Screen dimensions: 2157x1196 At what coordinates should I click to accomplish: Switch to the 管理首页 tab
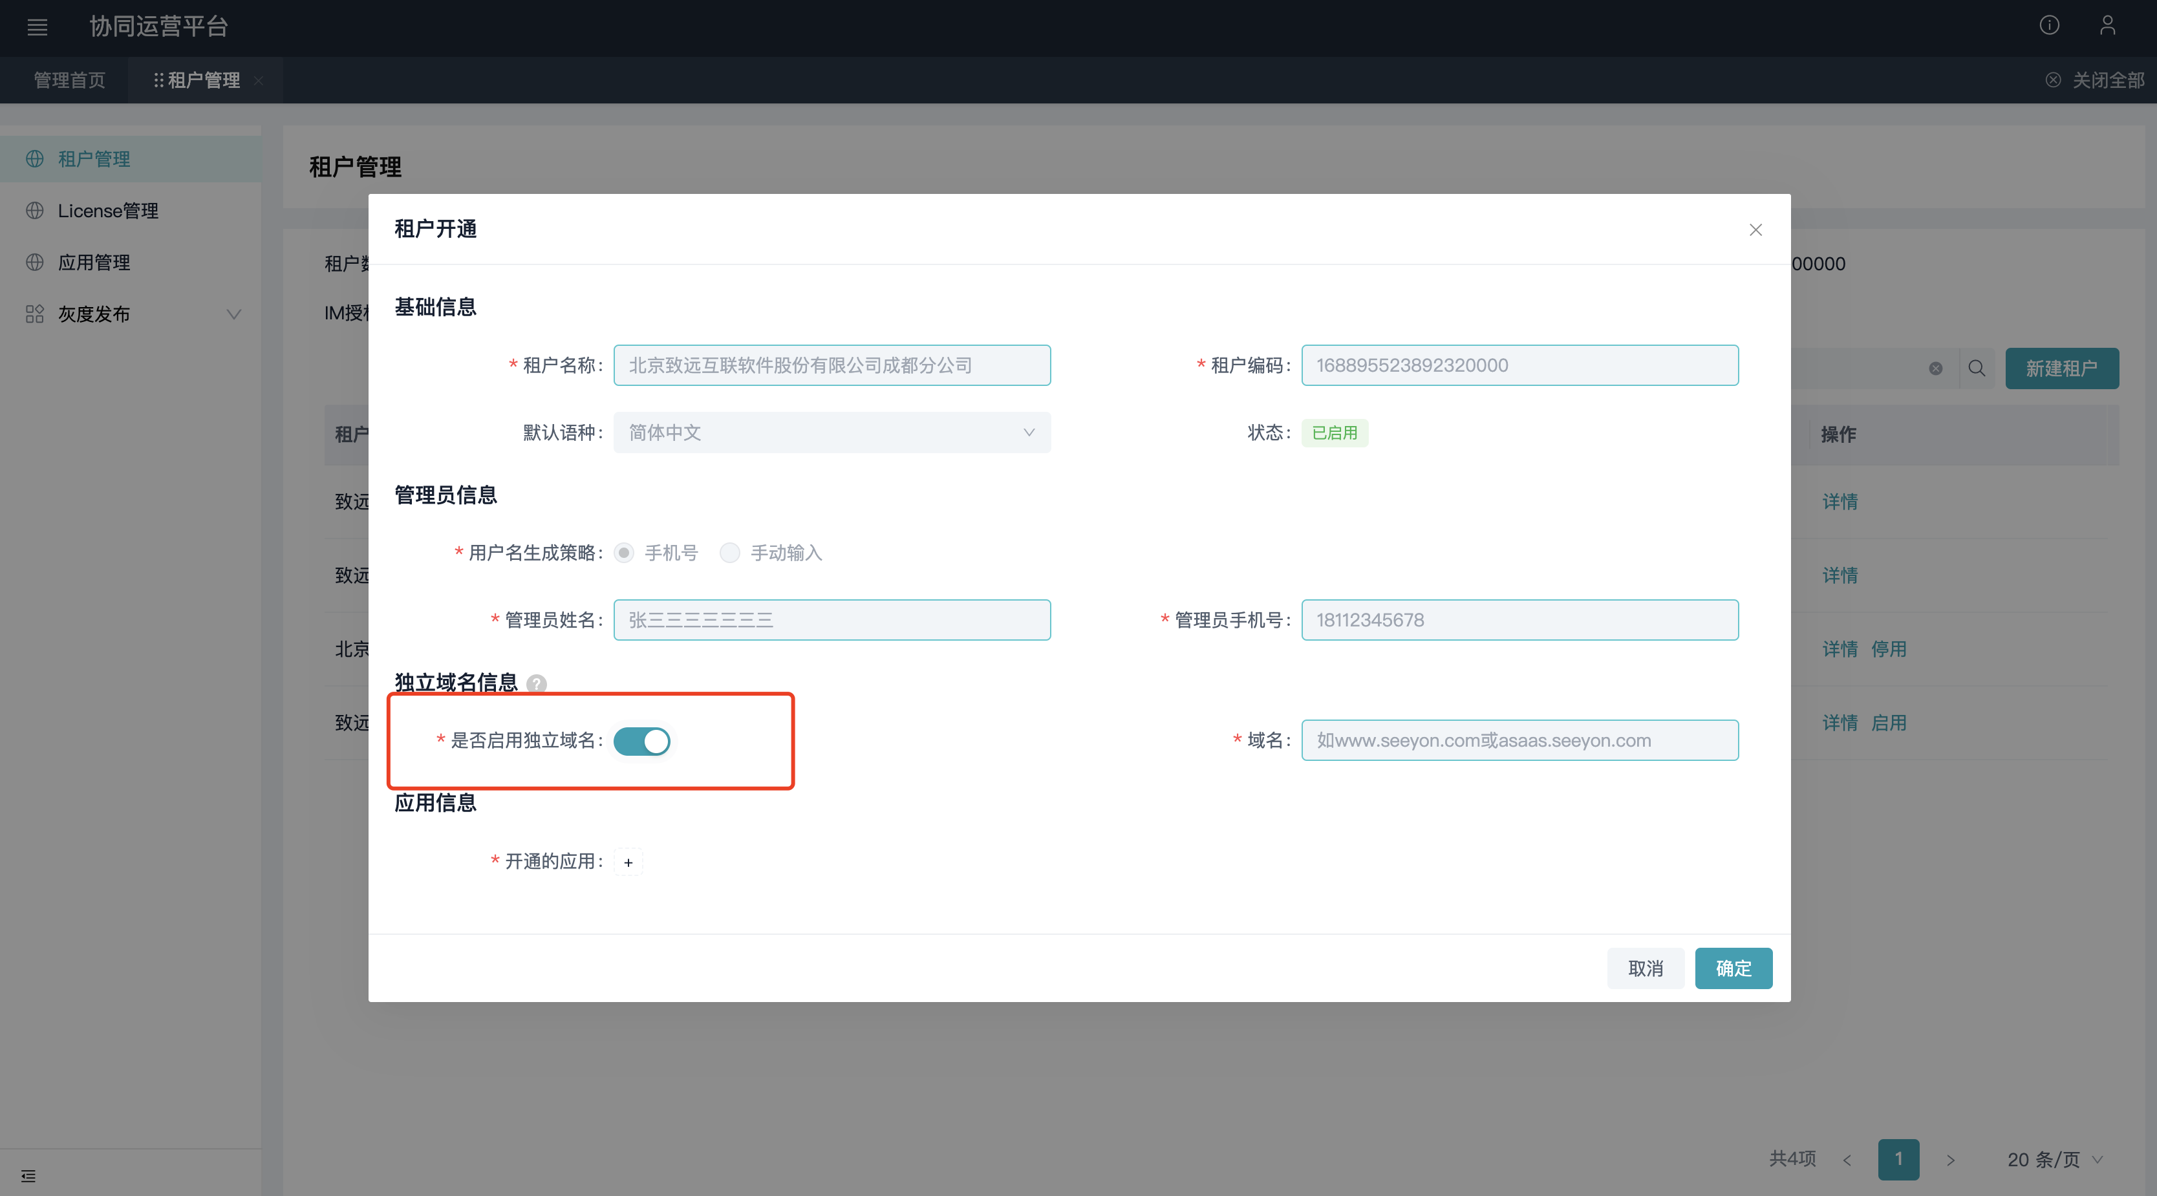(x=69, y=80)
